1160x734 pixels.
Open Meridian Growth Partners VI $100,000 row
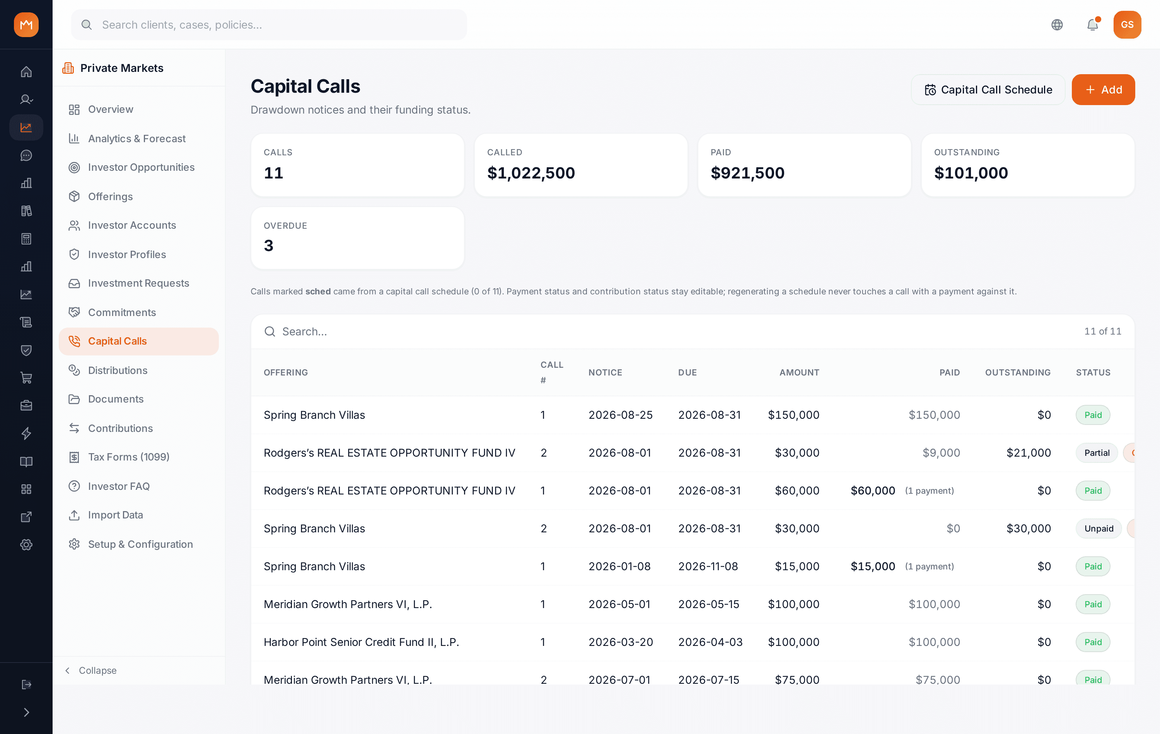pos(693,604)
